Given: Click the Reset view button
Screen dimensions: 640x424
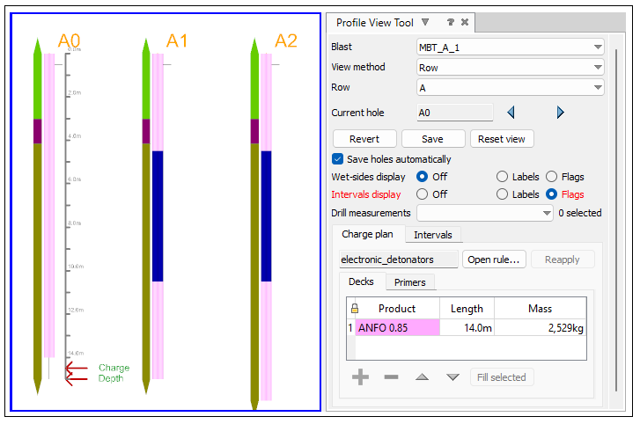Looking at the screenshot, I should (x=502, y=139).
